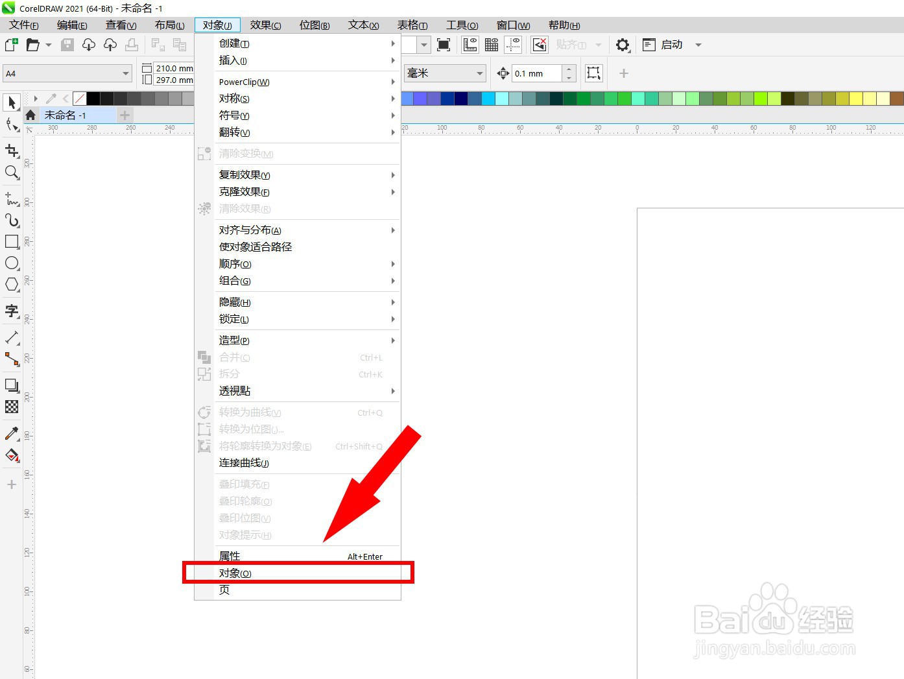Screen dimensions: 904x679
Task: Toggle the show guidelines icon
Action: click(x=513, y=45)
